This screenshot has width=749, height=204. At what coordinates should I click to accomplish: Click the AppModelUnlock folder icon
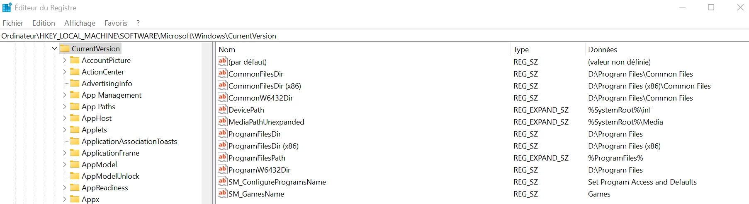[75, 176]
